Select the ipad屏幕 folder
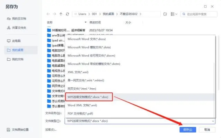 tap(56, 46)
